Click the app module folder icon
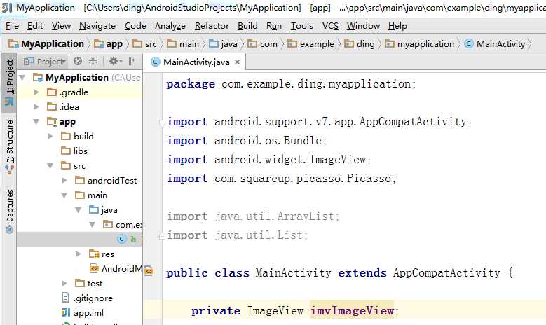The image size is (546, 325). tap(52, 121)
